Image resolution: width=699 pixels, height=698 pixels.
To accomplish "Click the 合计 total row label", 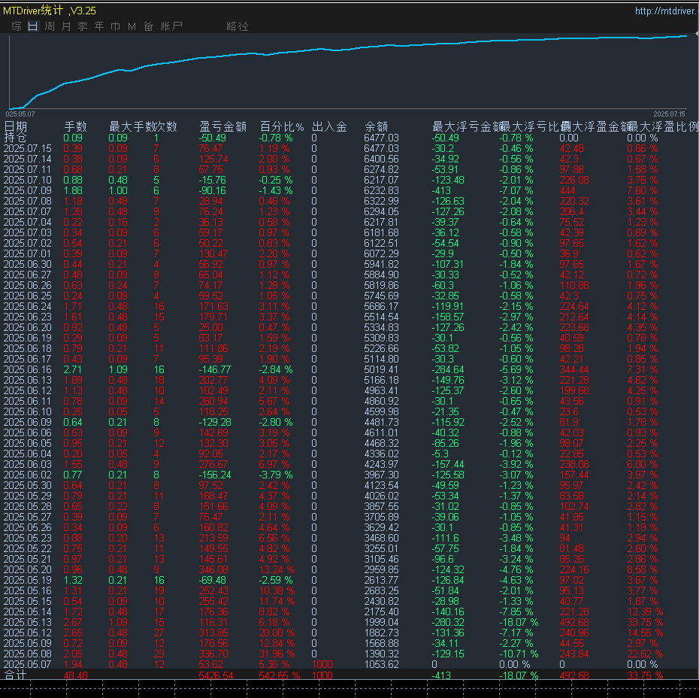I will [15, 675].
